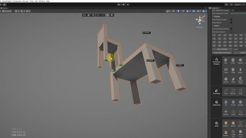246x138 pixels.
Task: Open the gizmos dropdown arrow
Action: pos(206,11)
